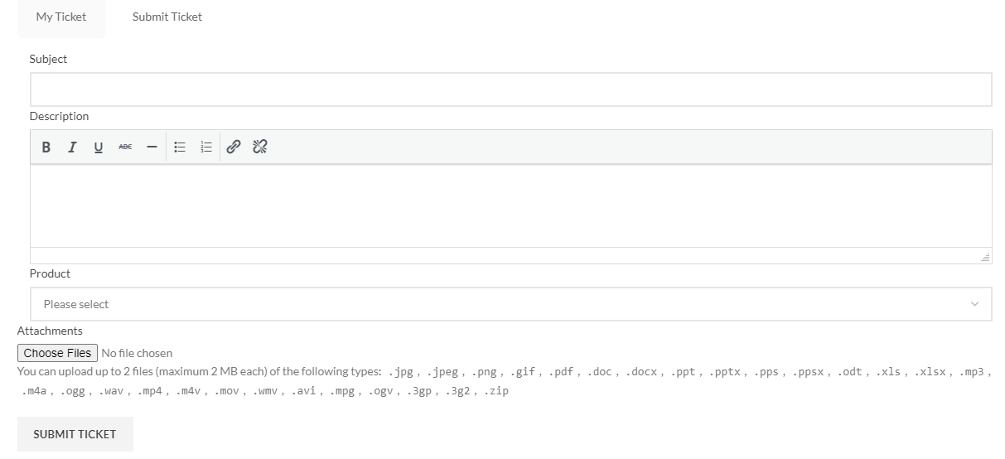Viewport: 1005px width, 459px height.
Task: Open the Product 'Please select' dropdown
Action: tap(511, 304)
